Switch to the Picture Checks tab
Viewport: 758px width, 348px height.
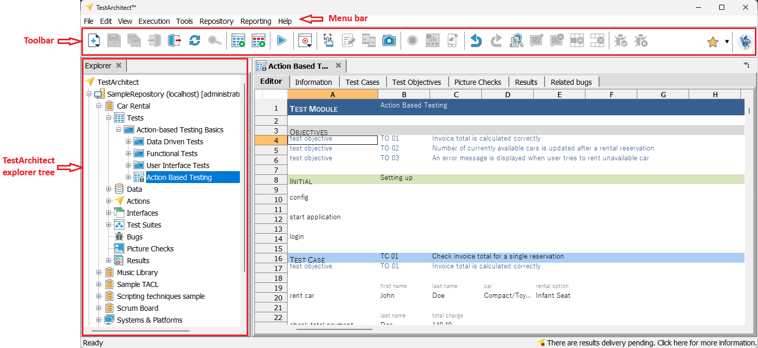pos(477,82)
